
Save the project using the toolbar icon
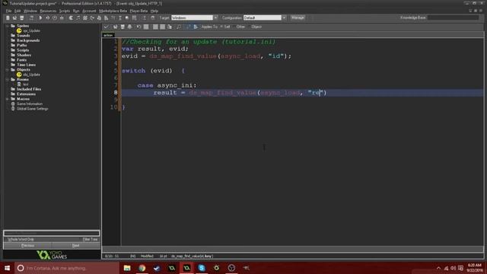(x=22, y=18)
